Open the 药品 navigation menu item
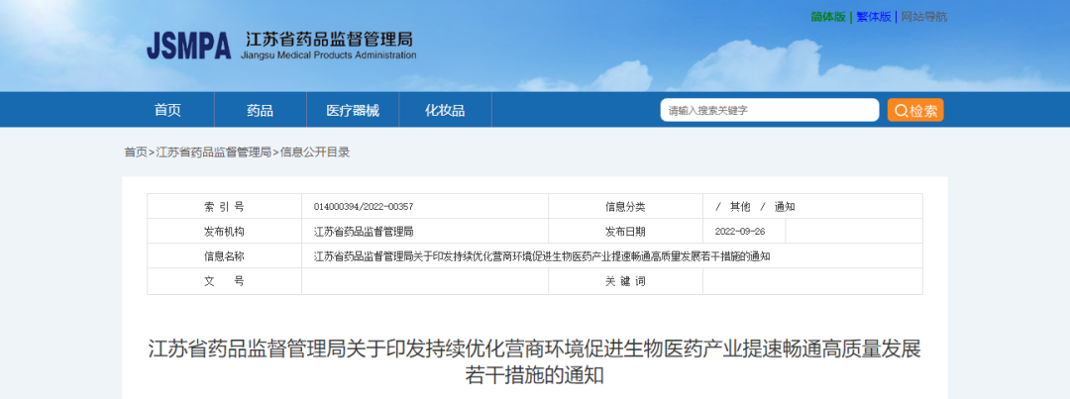1070x399 pixels. pos(260,110)
